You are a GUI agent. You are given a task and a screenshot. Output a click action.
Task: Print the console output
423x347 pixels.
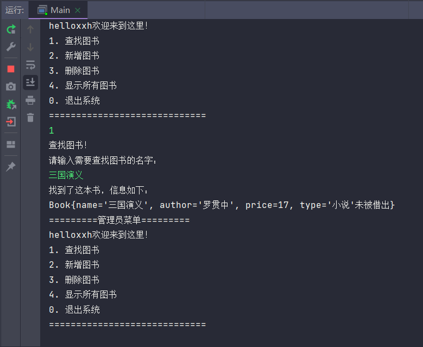point(30,100)
